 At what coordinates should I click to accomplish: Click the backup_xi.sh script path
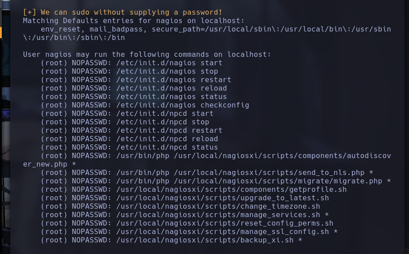click(x=205, y=240)
